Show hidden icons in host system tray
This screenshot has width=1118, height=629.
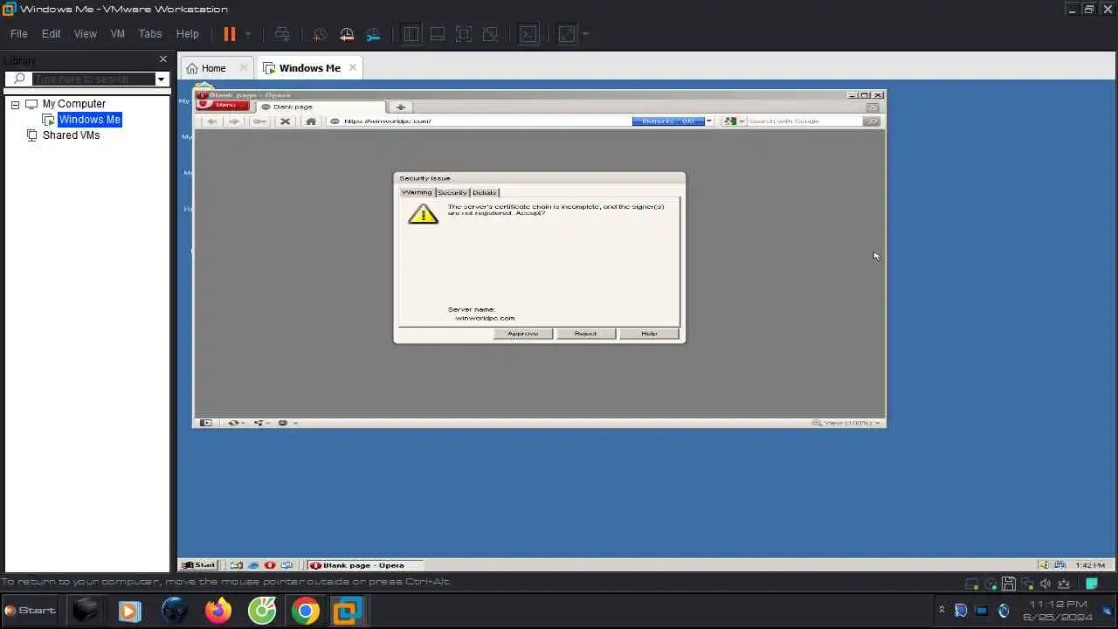942,610
